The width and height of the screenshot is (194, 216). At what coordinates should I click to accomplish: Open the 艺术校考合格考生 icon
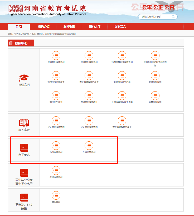point(56,76)
